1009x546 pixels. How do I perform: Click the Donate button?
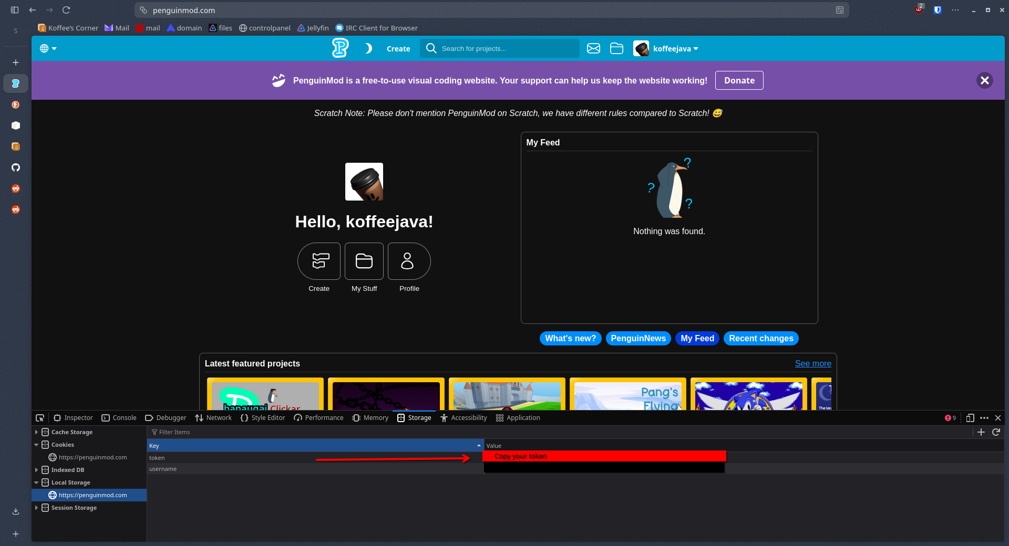click(739, 80)
